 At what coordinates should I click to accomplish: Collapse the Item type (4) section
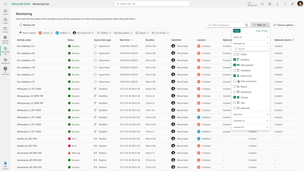(x=251, y=43)
